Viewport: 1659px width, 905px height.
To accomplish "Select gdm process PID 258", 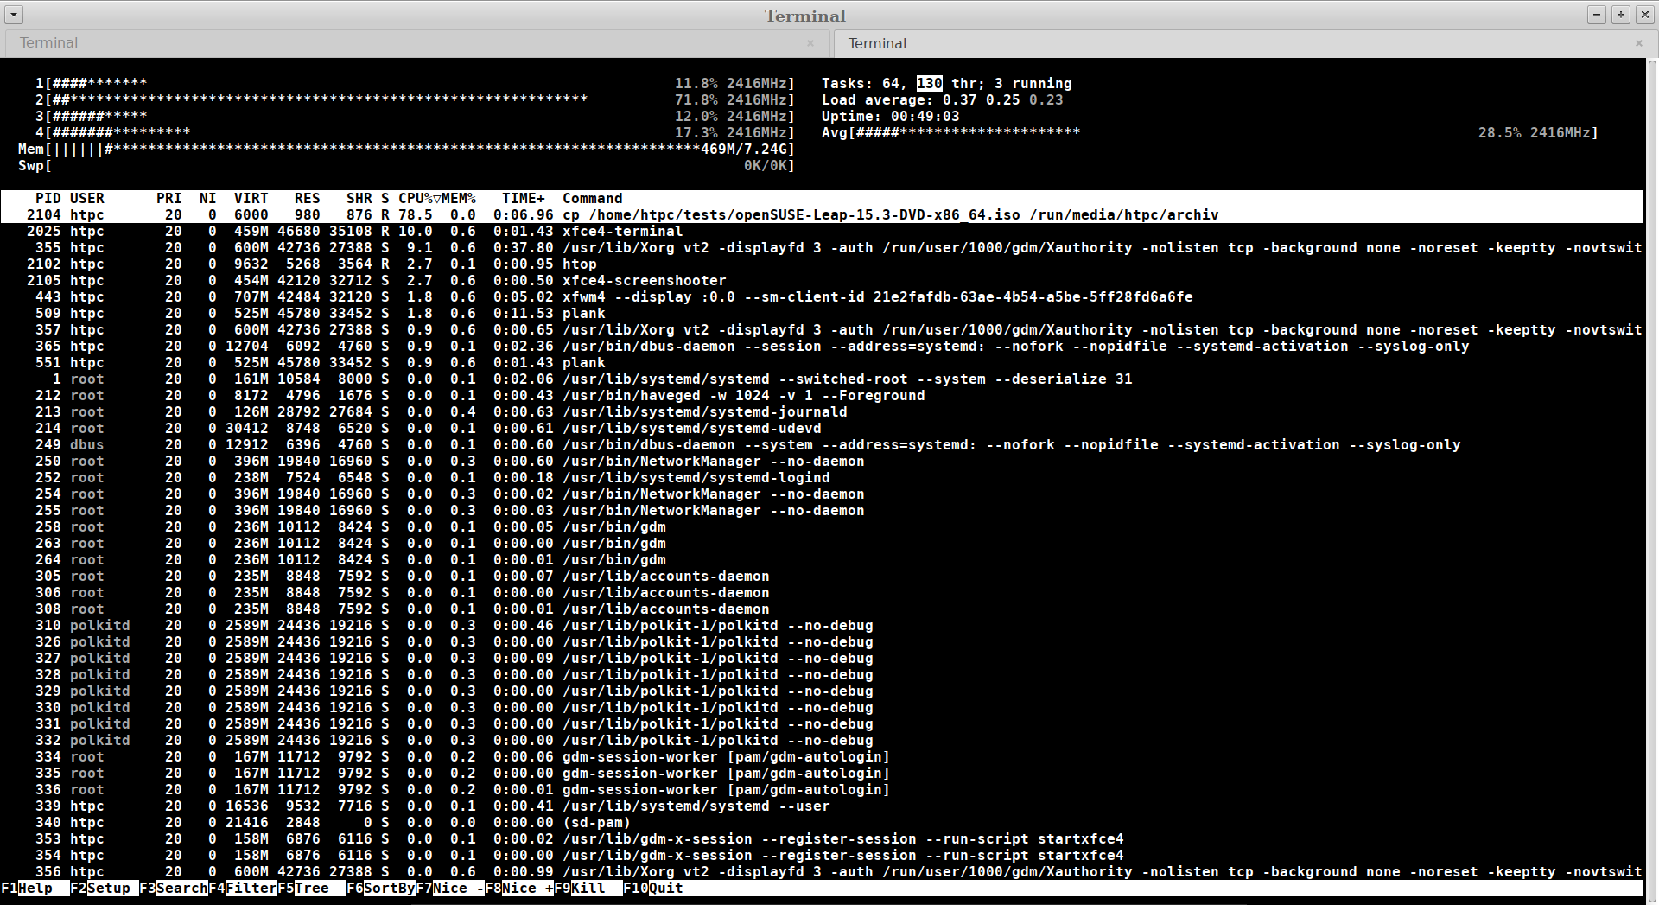I will (x=821, y=526).
